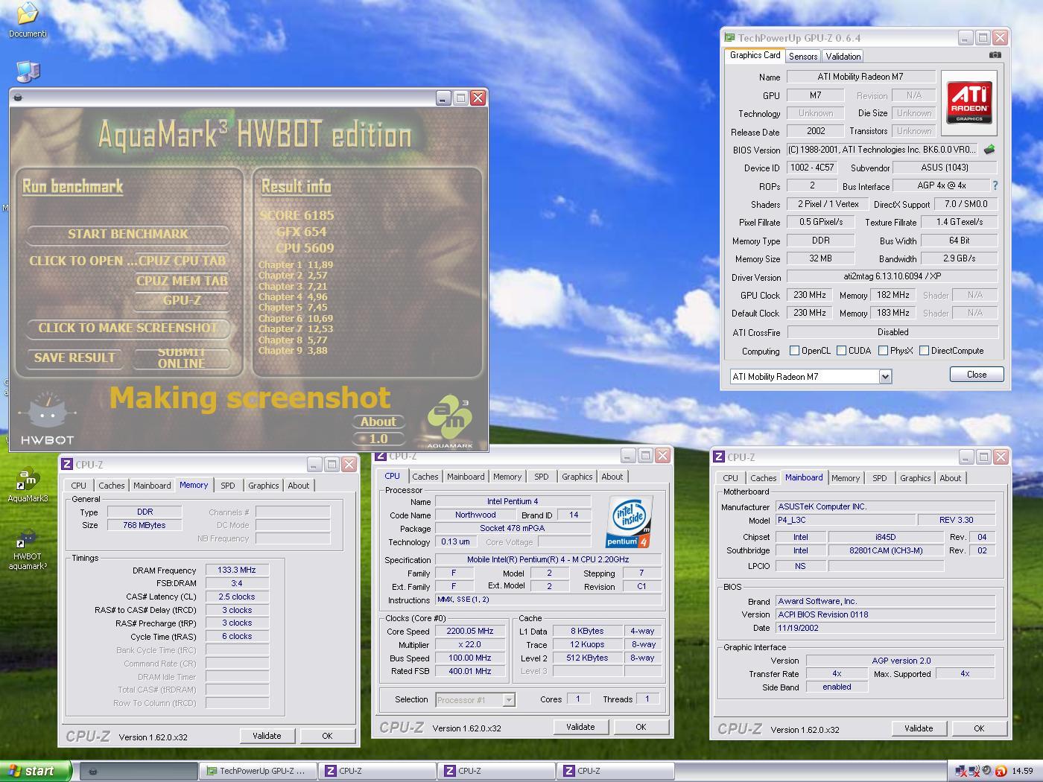Viewport: 1043px width, 782px height.
Task: Click the CPU-Z Memory window title icon
Action: coord(67,464)
